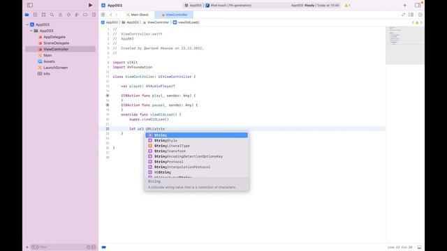Toggle the navigator sidebar panel
The image size is (447, 251).
point(30,5)
